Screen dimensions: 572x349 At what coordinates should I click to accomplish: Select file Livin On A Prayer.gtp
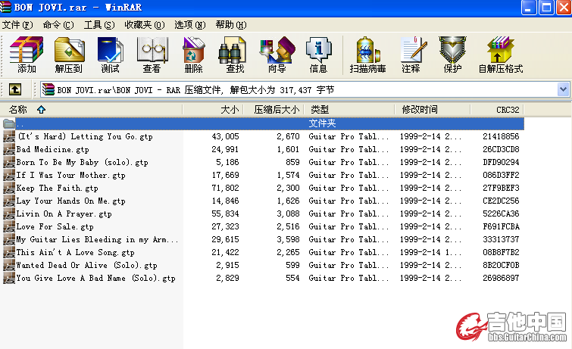64,214
